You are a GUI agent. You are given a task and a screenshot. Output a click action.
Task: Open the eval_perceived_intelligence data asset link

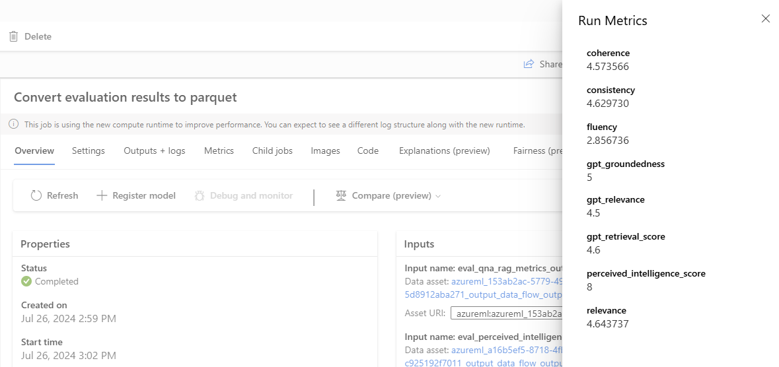(506, 350)
